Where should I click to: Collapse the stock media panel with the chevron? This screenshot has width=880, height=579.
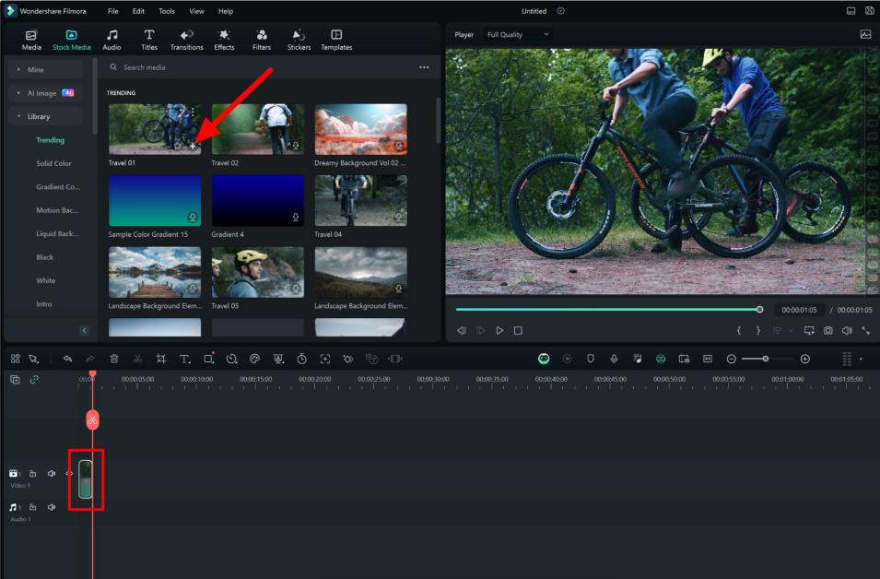tap(85, 329)
